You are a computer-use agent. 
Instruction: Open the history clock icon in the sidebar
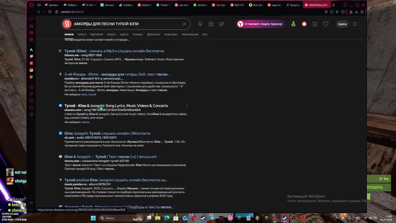pos(31,101)
